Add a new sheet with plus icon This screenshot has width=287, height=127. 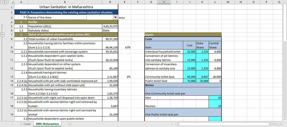[x=70, y=124]
